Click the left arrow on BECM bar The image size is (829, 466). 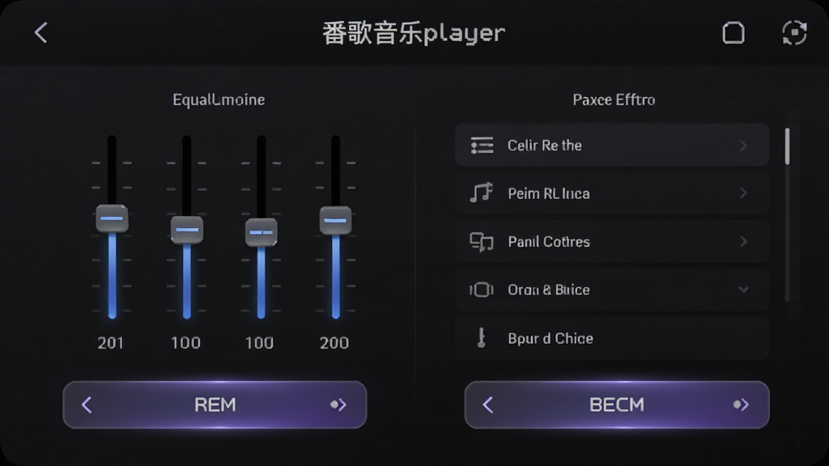(488, 405)
